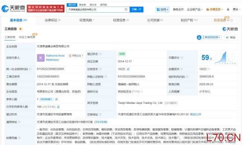
Task: Open the 附近公司 link
Action: point(195,114)
